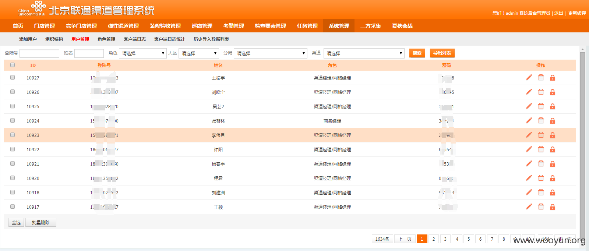Toggle the select-all checkbox in table header
589x251 pixels.
pyautogui.click(x=13, y=65)
